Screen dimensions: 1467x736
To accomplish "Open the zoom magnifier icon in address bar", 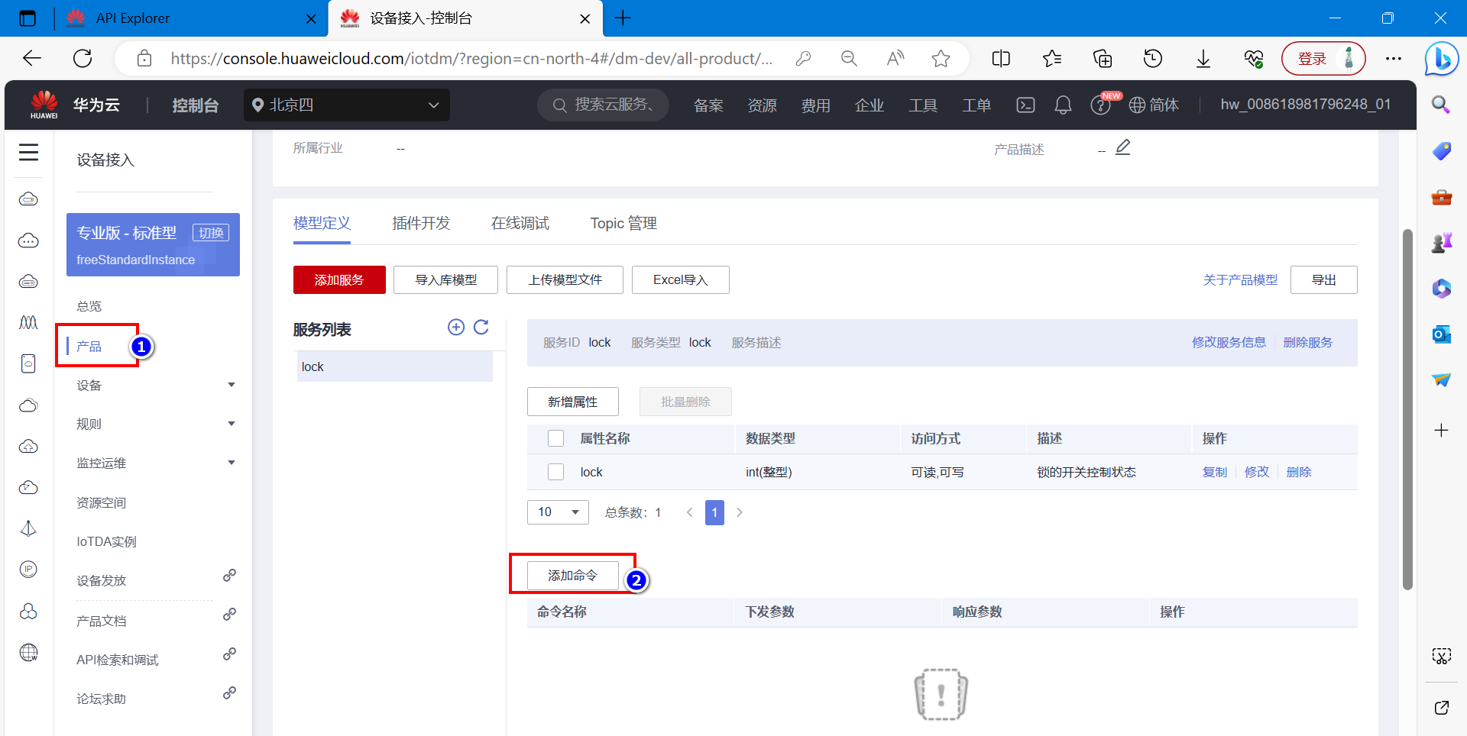I will (x=849, y=59).
